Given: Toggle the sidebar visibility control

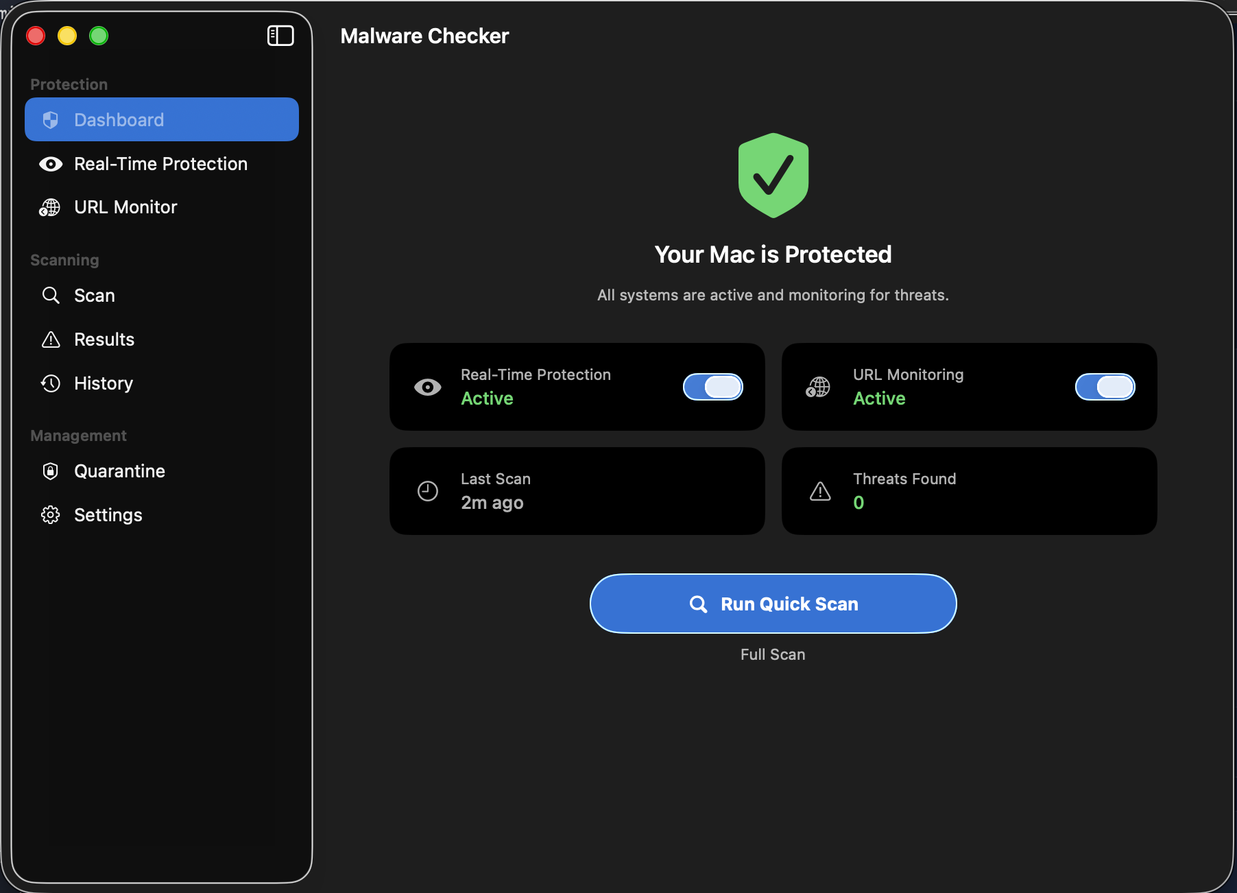Looking at the screenshot, I should (x=280, y=36).
